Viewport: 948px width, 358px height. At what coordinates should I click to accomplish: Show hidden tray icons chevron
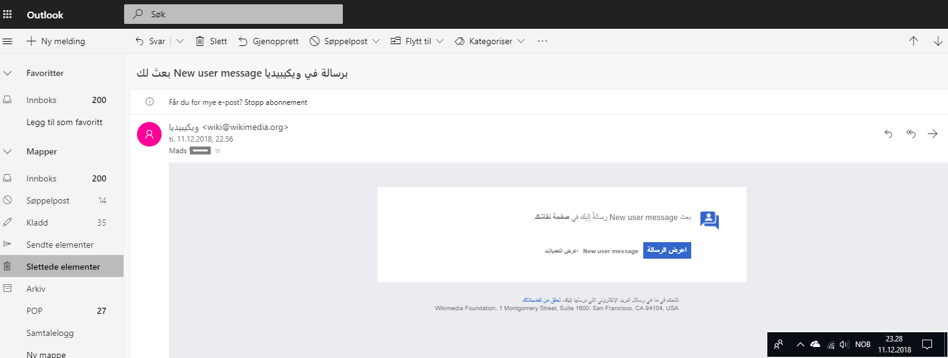coord(801,345)
